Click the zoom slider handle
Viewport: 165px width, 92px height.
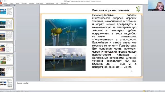(160, 91)
